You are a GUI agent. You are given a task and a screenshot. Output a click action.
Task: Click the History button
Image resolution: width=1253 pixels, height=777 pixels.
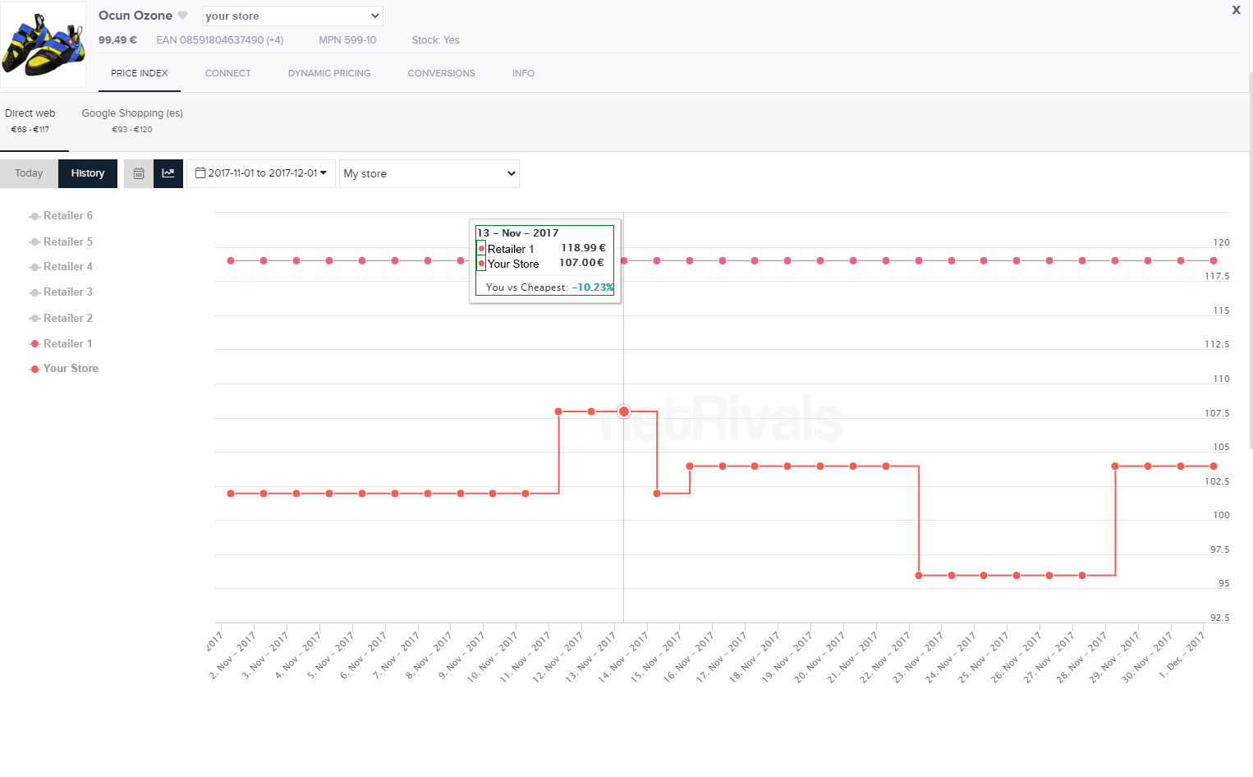coord(88,173)
